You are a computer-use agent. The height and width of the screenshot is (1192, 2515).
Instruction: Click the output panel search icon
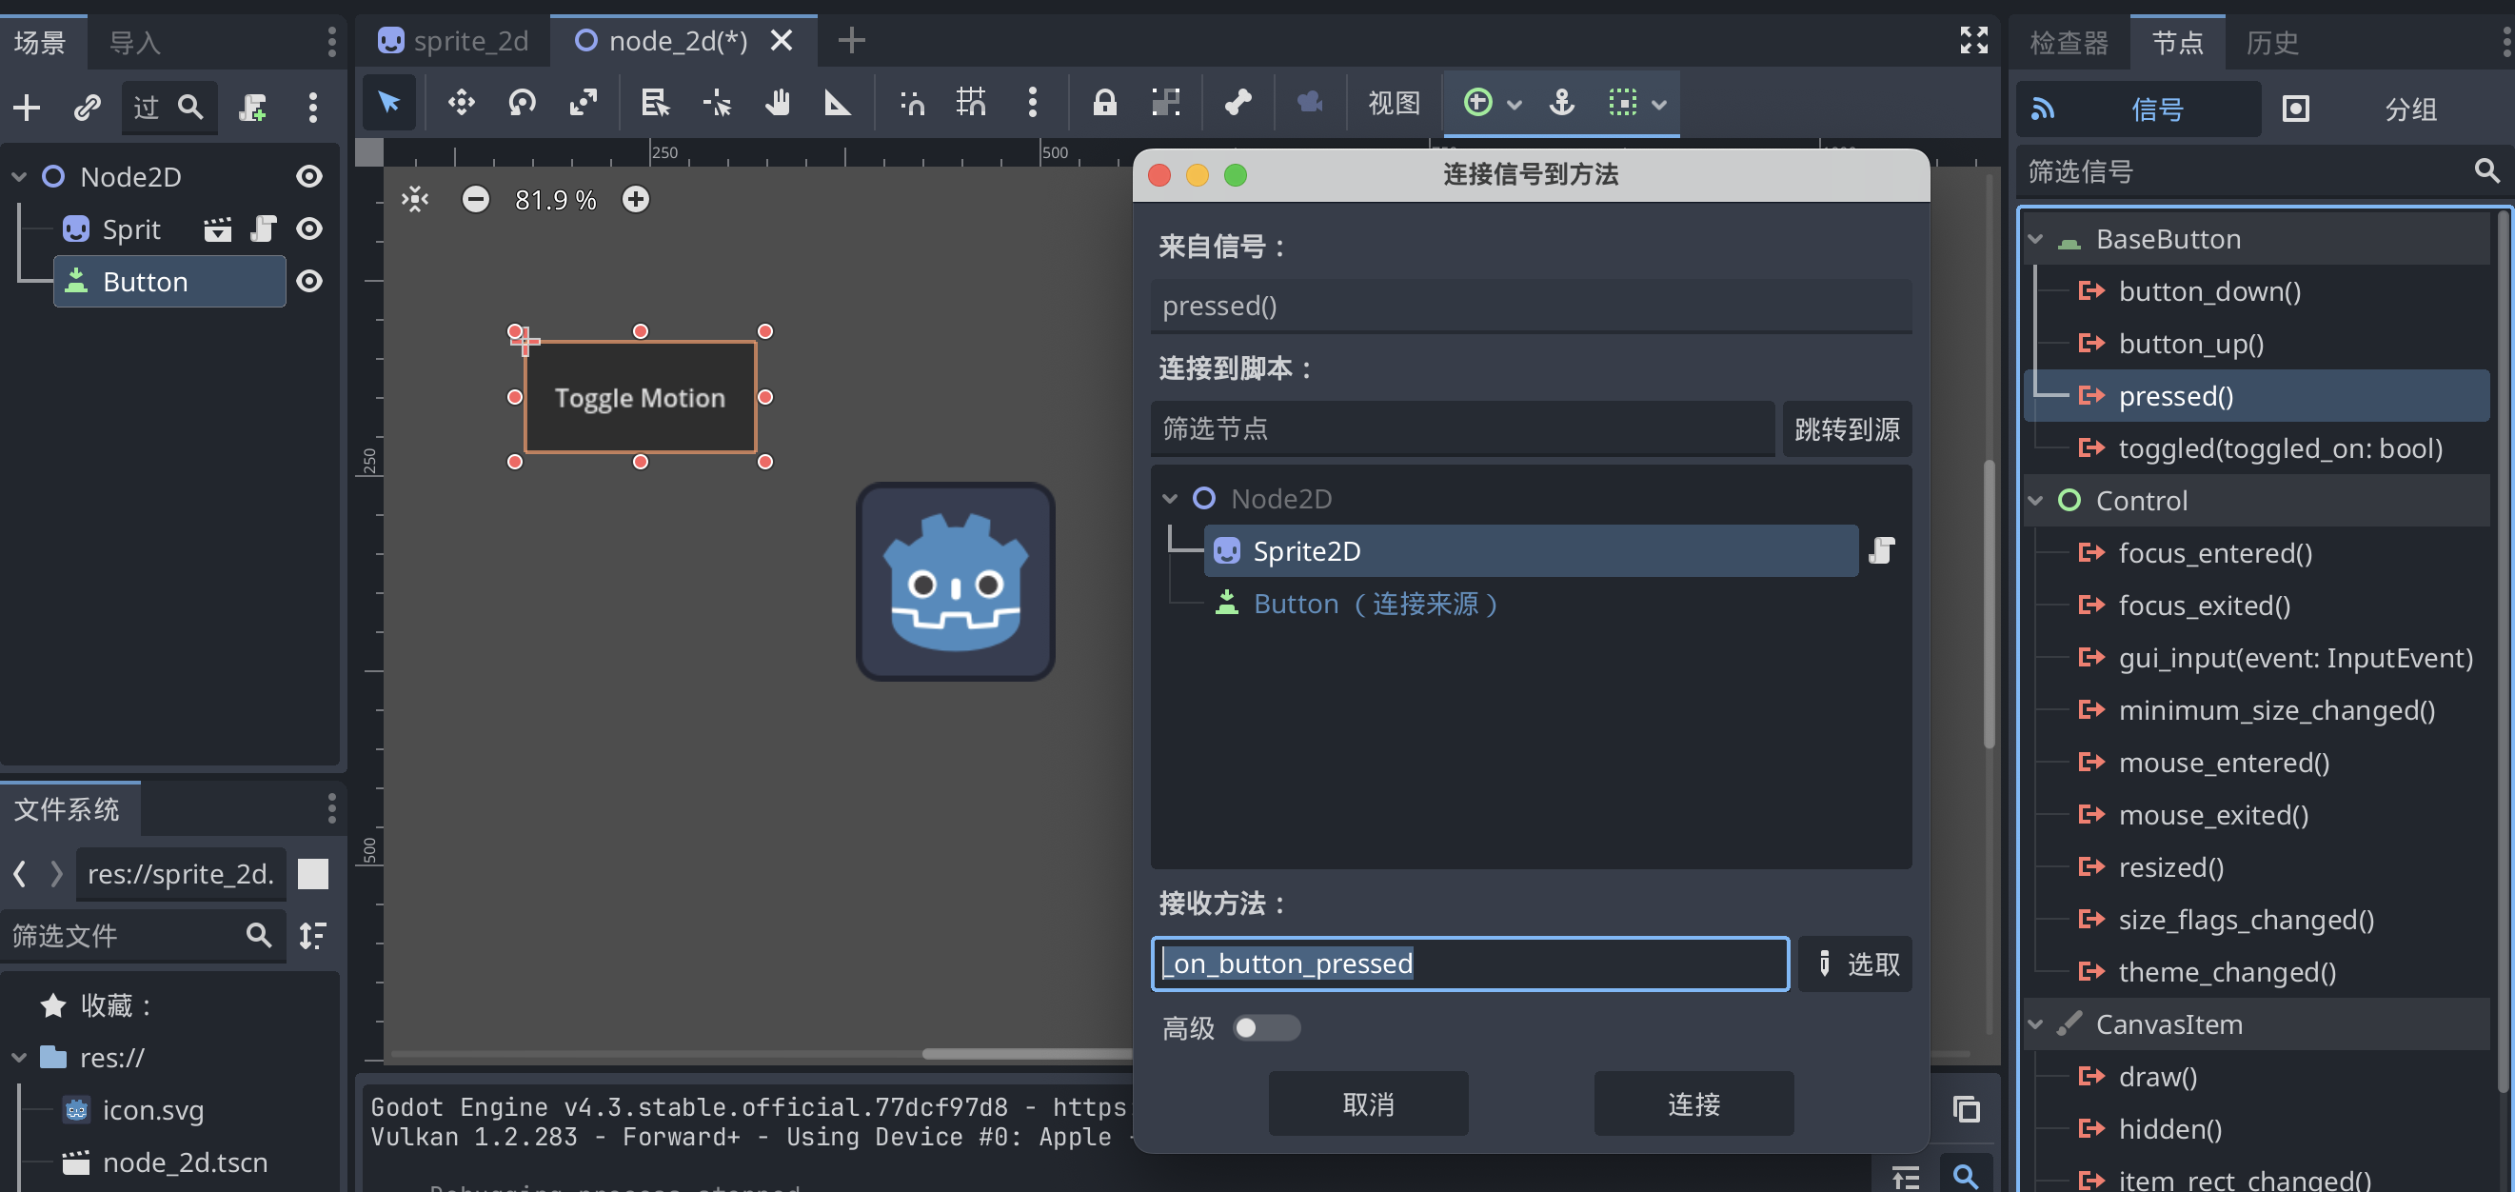tap(1966, 1176)
